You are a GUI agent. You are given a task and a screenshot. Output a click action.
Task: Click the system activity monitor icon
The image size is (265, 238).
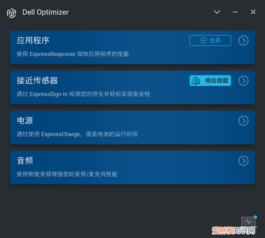click(x=248, y=221)
